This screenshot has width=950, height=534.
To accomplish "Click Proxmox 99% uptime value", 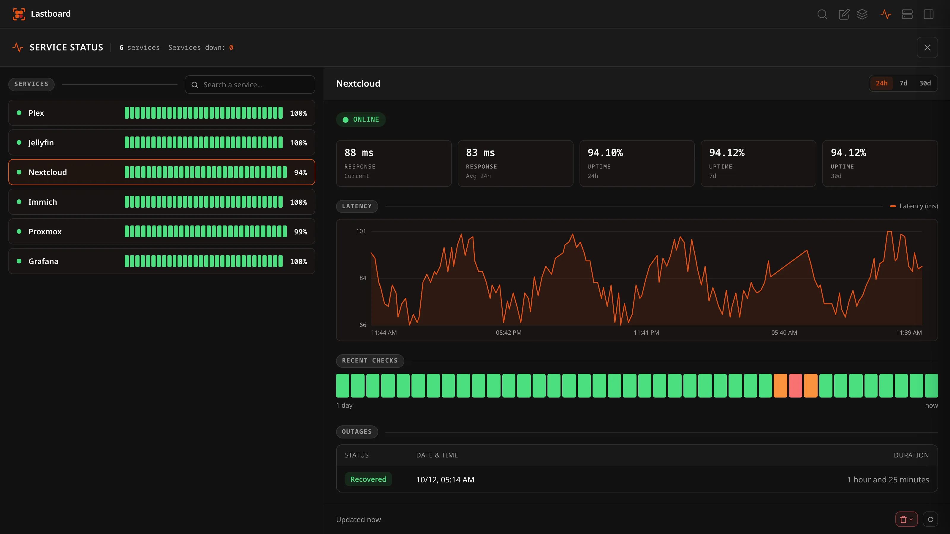I will tap(300, 232).
